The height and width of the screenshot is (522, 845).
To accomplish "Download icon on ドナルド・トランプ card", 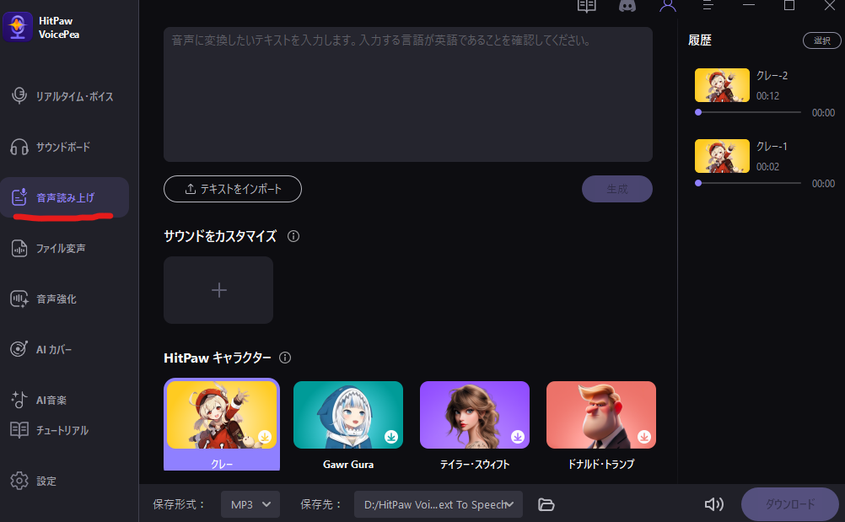I will click(x=644, y=436).
